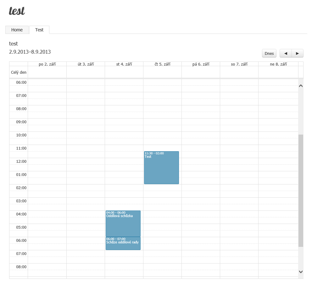
Task: Select the Test tab
Action: 39,30
